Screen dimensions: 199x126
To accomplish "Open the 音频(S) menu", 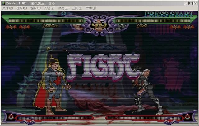I will 35,8.
